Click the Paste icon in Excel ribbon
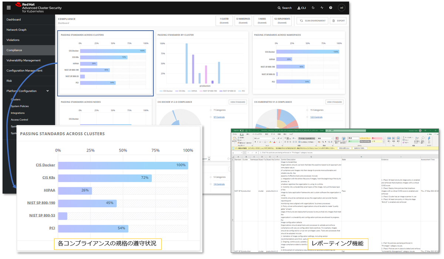This screenshot has width=444, height=259. tap(234, 139)
